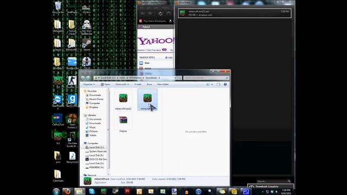Open the Play Game Developer bookmark in Firefox
347x195 pixels.
(x=153, y=21)
